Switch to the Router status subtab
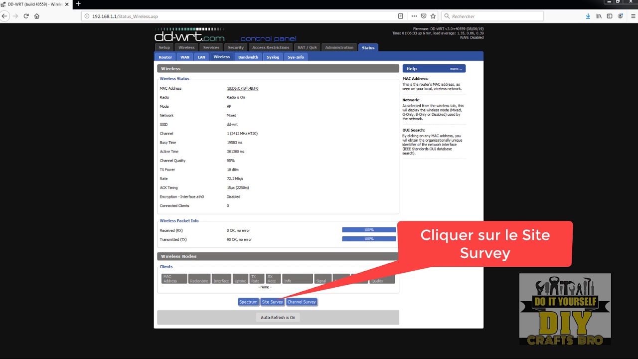The width and height of the screenshot is (638, 359). click(x=165, y=57)
